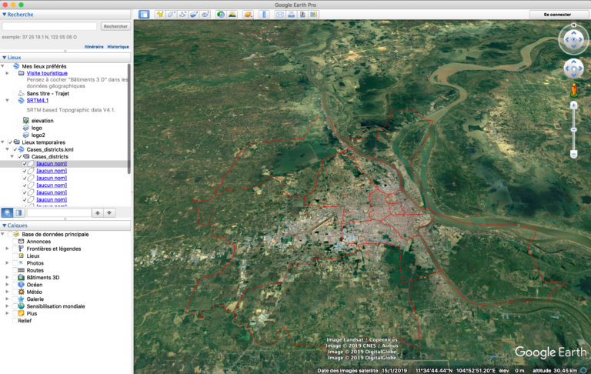Open historical imagery with the clock icon
591x374 pixels.
pyautogui.click(x=221, y=15)
